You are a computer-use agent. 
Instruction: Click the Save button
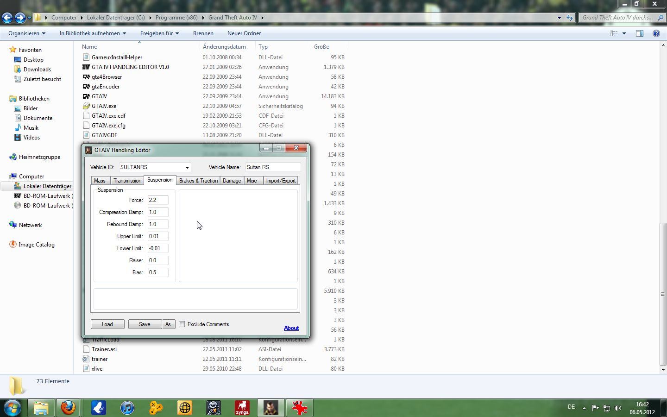coord(145,324)
